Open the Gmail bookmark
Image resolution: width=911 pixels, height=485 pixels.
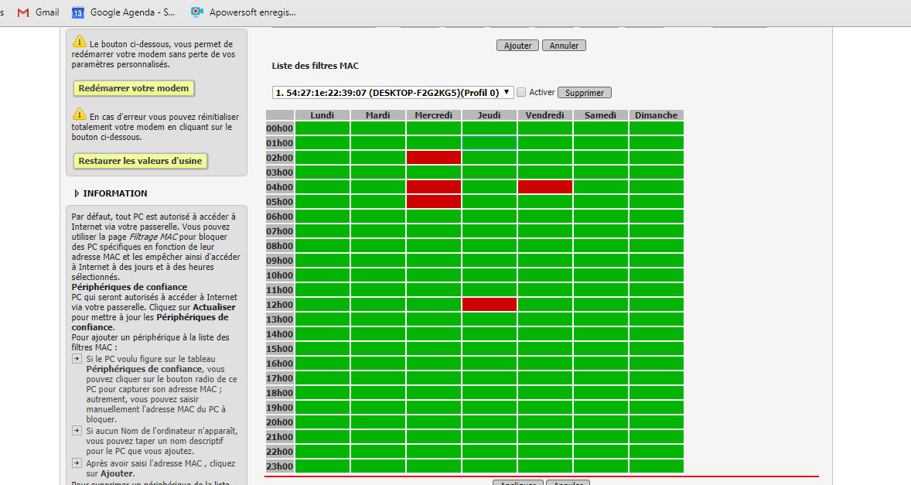[39, 12]
